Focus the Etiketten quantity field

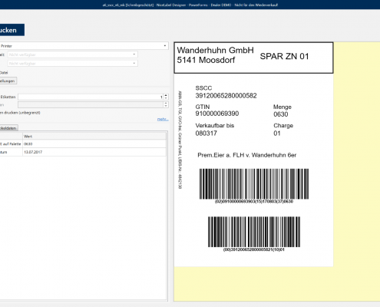click(x=91, y=97)
